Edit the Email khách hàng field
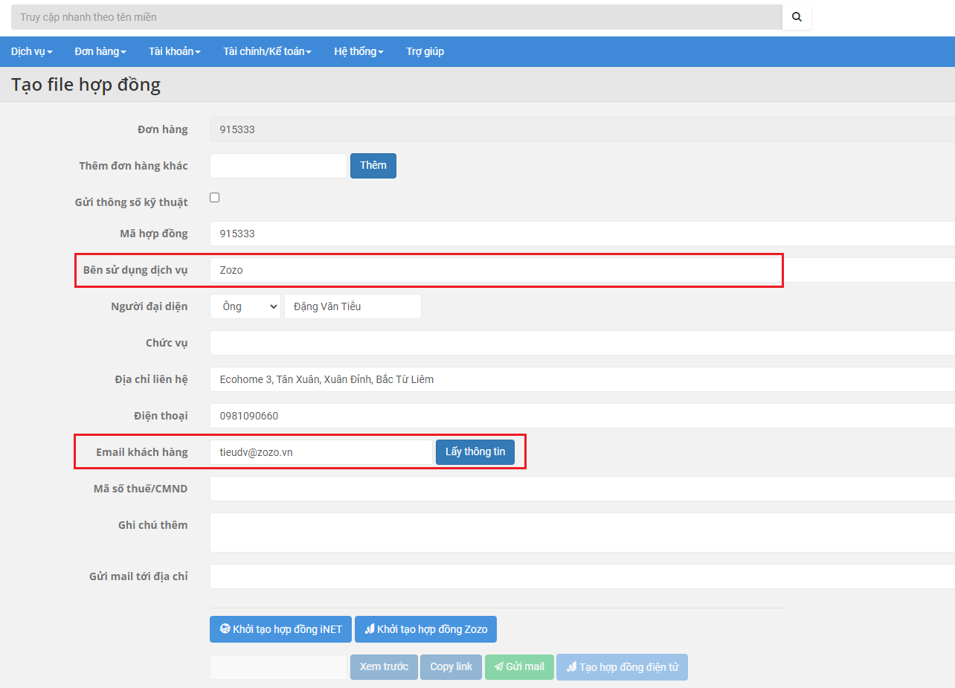 coord(321,452)
